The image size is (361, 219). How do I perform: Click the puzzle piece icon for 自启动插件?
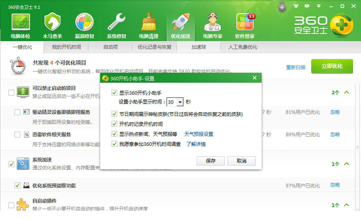pyautogui.click(x=23, y=204)
